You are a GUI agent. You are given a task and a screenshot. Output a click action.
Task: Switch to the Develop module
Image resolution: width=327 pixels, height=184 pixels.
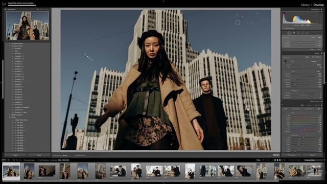318,5
